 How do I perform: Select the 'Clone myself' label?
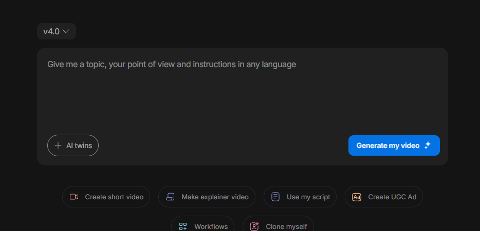pos(286,226)
